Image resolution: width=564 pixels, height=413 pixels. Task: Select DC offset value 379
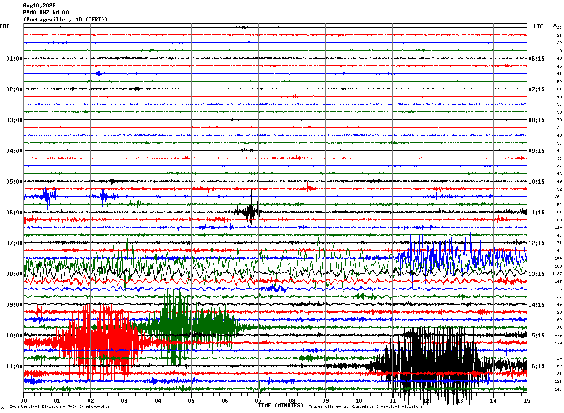coord(558,343)
